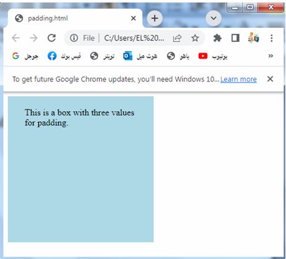Open the YouTube bookmark
This screenshot has height=259, width=286.
[x=213, y=56]
